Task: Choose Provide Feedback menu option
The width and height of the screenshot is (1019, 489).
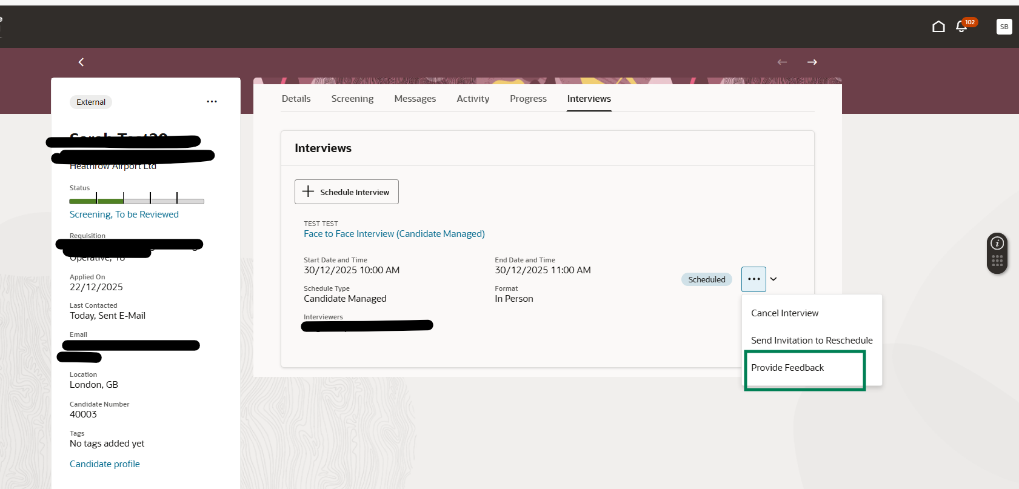Action: [787, 368]
